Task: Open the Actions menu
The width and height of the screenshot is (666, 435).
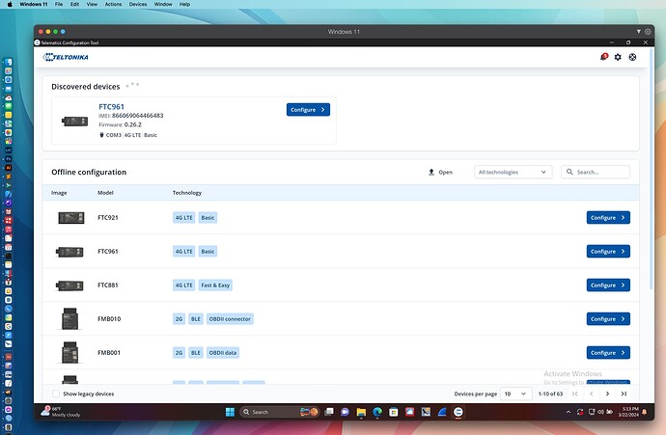Action: click(x=113, y=4)
